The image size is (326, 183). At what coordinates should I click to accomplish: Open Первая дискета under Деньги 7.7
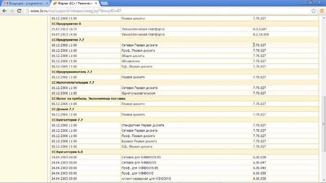(133, 114)
